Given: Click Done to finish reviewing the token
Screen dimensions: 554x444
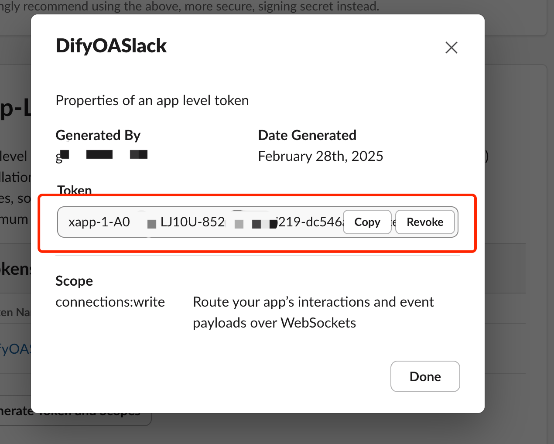Looking at the screenshot, I should click(425, 376).
